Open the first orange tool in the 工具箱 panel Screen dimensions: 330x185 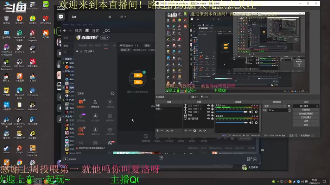point(81,104)
